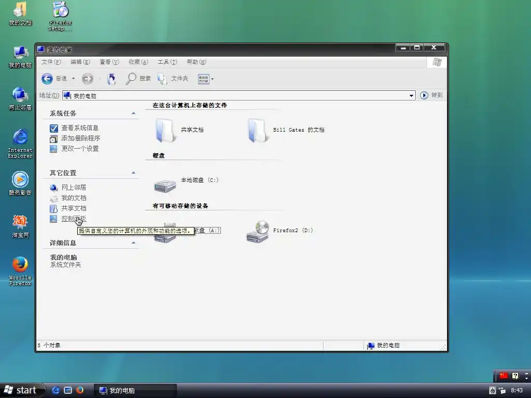Click 5 个对象 status bar text
Viewport: 531px width, 398px height.
[x=49, y=345]
